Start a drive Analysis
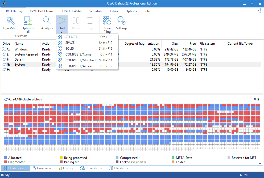This screenshot has height=178, width=264. [47, 23]
